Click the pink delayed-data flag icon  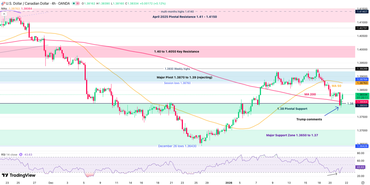78,3
